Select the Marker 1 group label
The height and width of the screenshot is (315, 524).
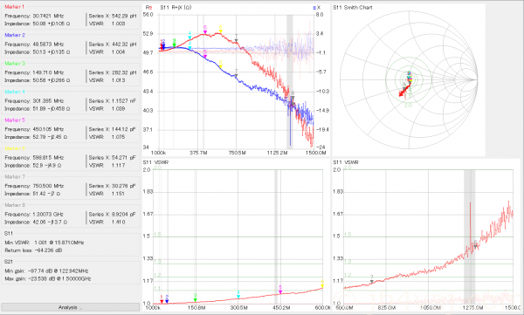14,7
